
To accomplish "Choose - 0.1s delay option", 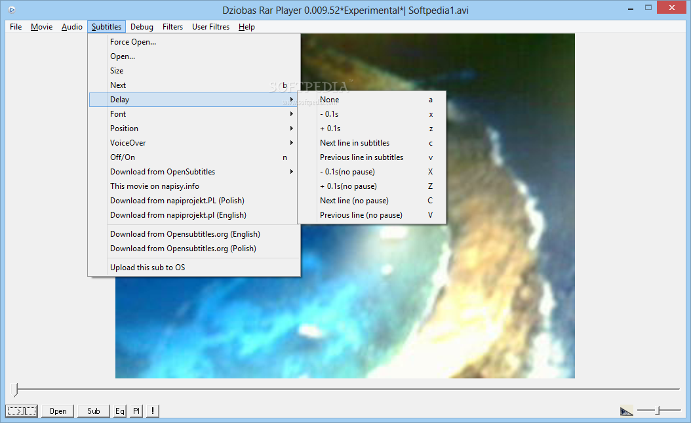I will tap(372, 114).
